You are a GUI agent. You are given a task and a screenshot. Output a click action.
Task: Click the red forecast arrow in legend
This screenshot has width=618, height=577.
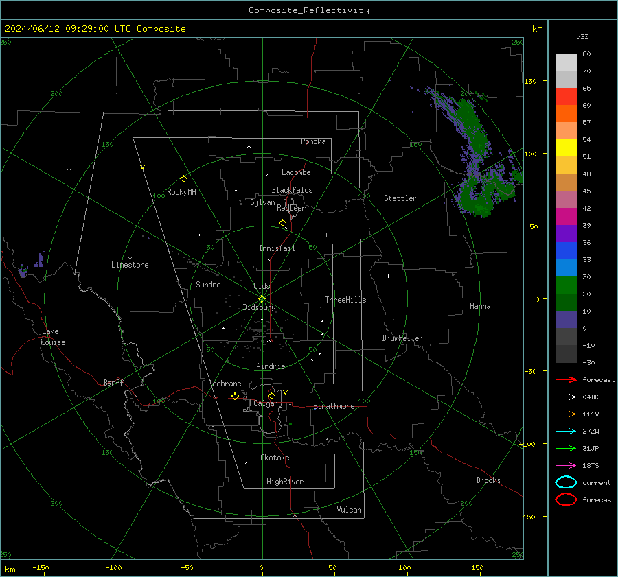(566, 379)
